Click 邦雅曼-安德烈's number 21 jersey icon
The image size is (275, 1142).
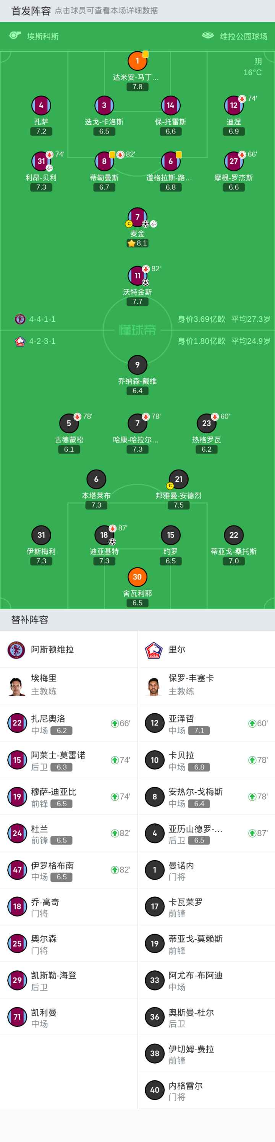(178, 479)
